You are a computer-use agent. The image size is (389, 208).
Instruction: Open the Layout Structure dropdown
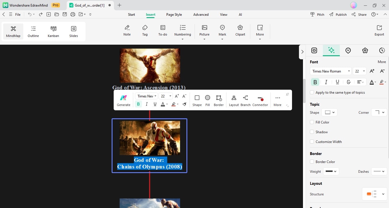(x=375, y=194)
